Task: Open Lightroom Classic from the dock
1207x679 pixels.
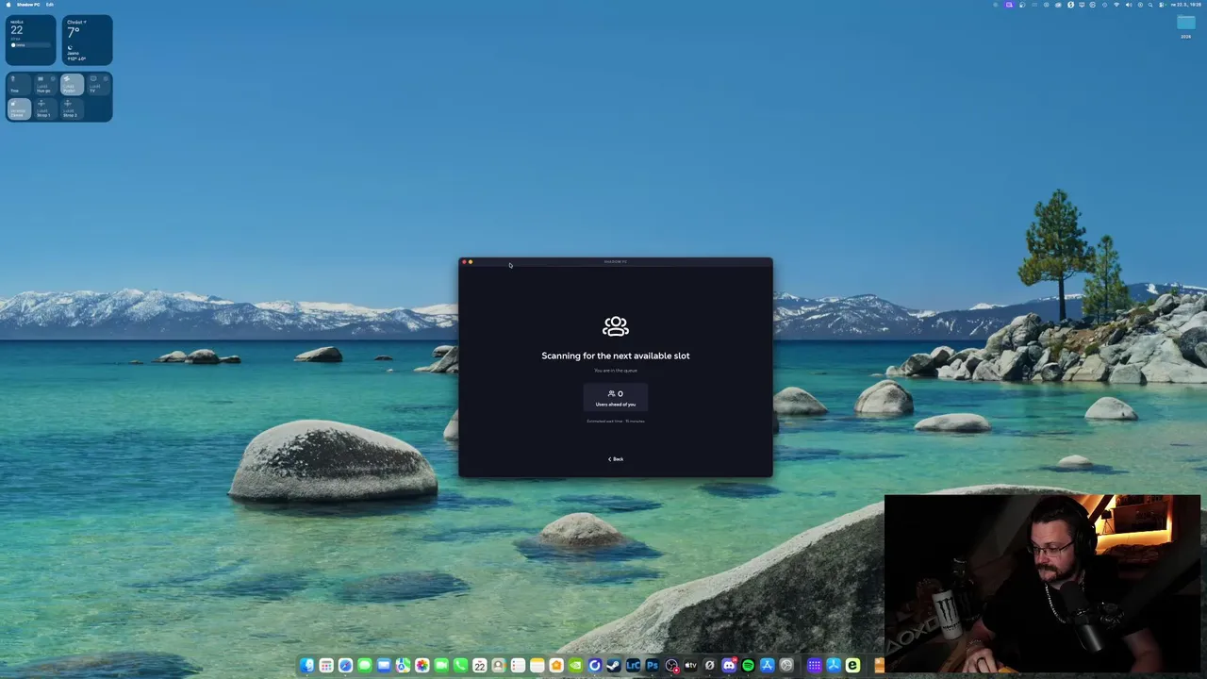Action: [x=633, y=665]
